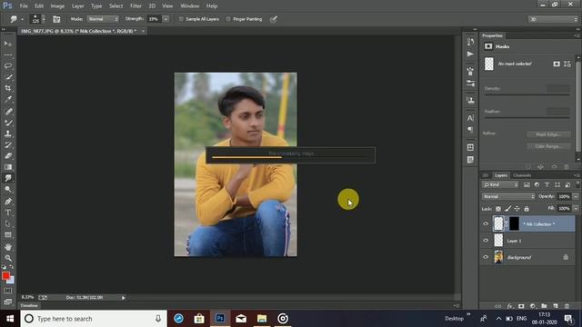Toggle the Brush panel button in options bar
The image size is (582, 327).
56,19
